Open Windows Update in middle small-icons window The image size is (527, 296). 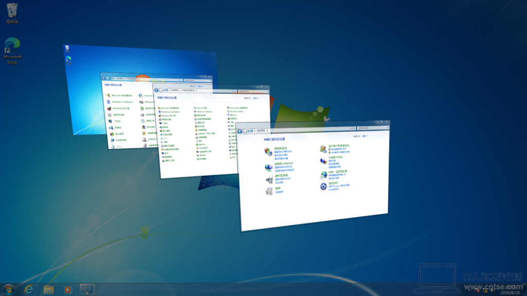click(x=236, y=112)
